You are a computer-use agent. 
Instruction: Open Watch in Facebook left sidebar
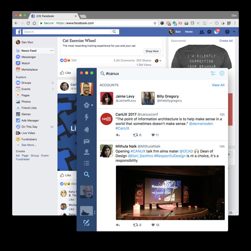coord(25,63)
